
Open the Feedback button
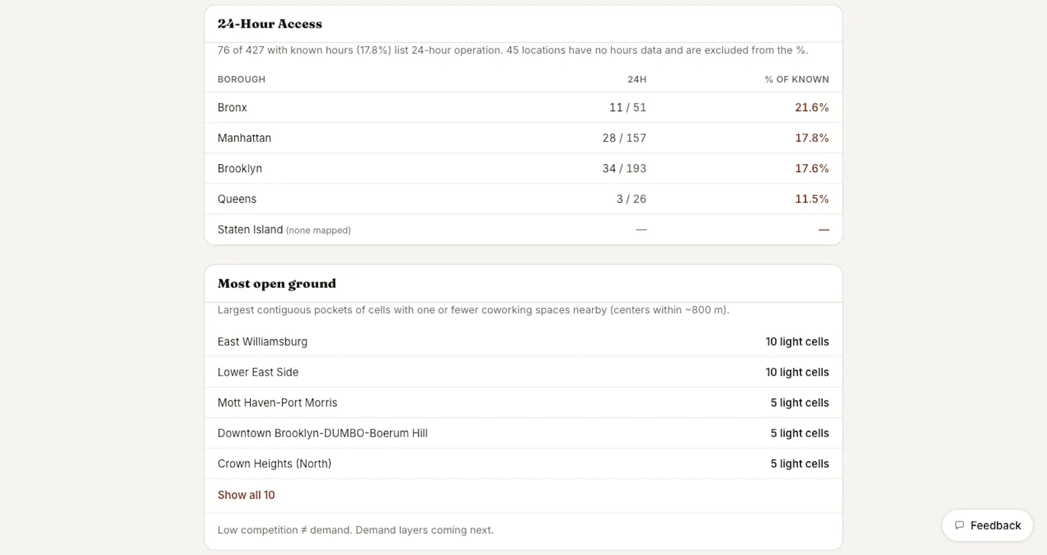pos(987,526)
